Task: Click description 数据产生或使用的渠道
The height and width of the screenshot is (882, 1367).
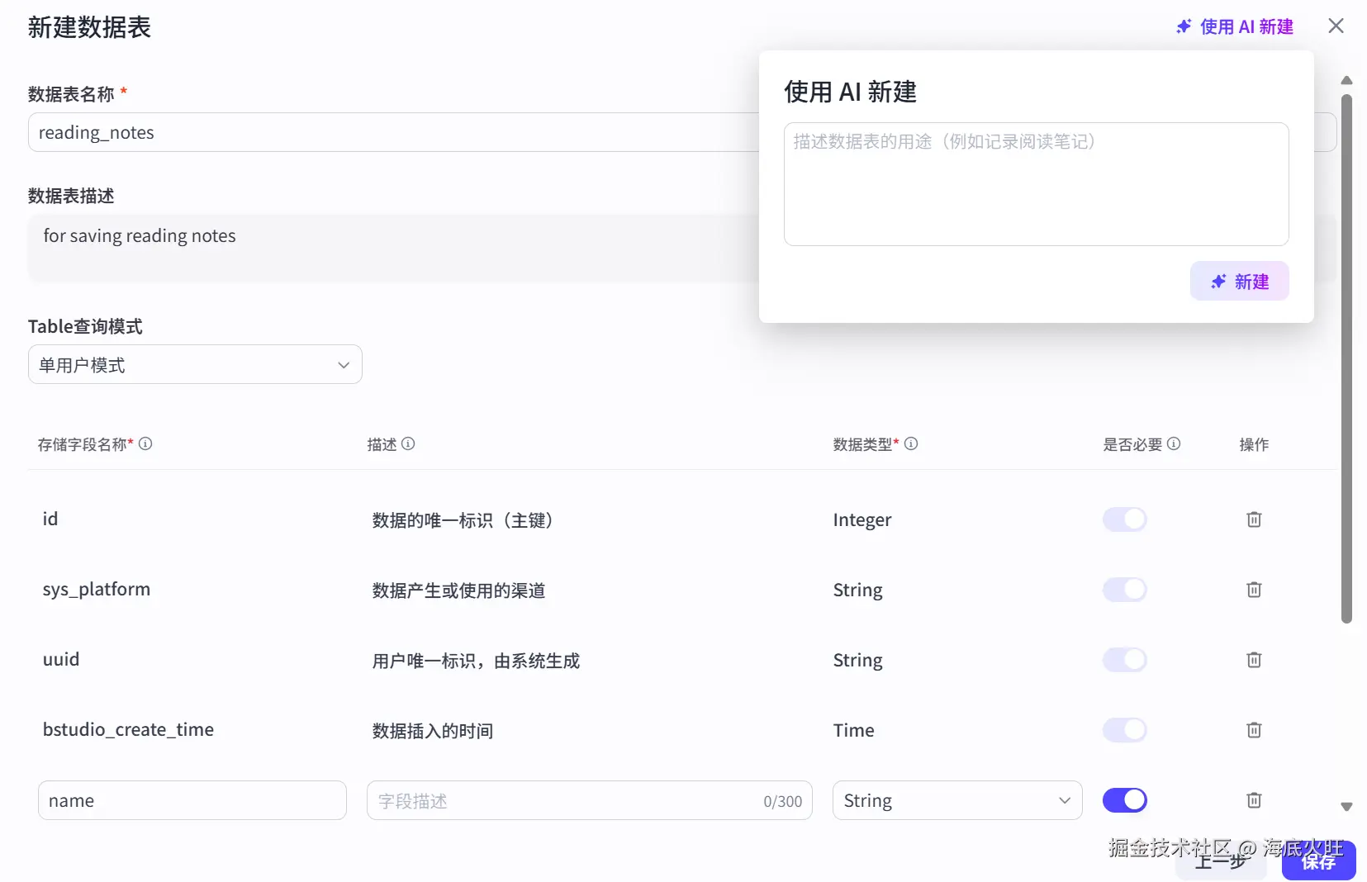Action: 458,590
